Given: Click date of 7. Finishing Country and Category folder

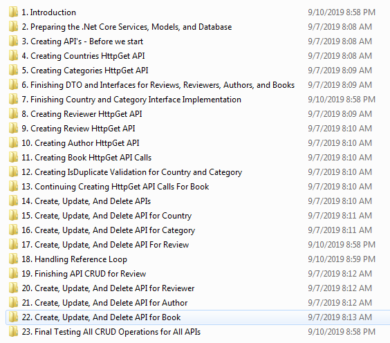Looking at the screenshot, I should (342, 100).
